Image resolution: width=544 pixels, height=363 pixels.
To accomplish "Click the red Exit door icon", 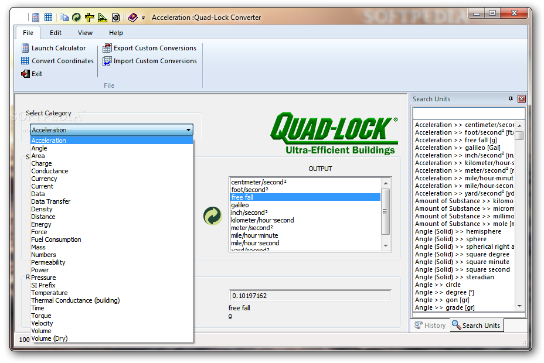I will (x=25, y=74).
